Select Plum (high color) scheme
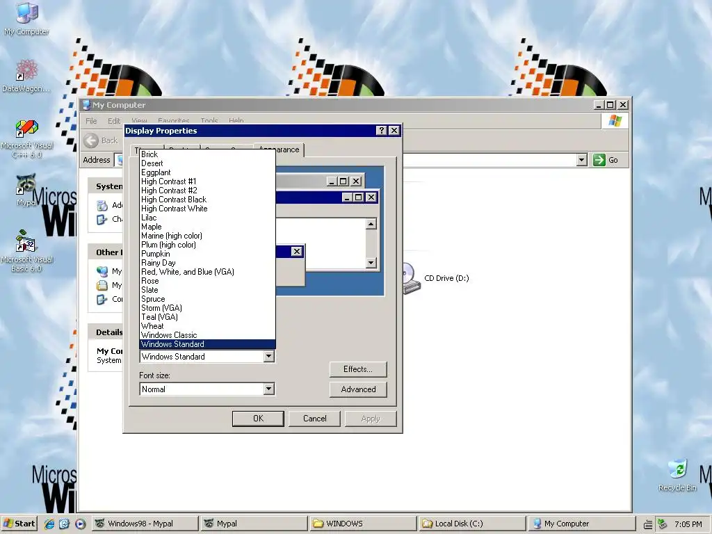The width and height of the screenshot is (712, 534). 207,245
